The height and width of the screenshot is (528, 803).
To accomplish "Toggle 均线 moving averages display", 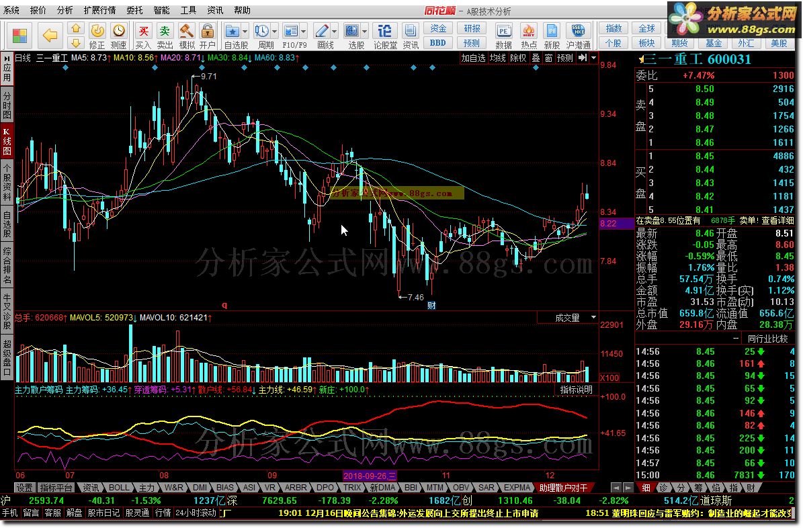I will (497, 58).
